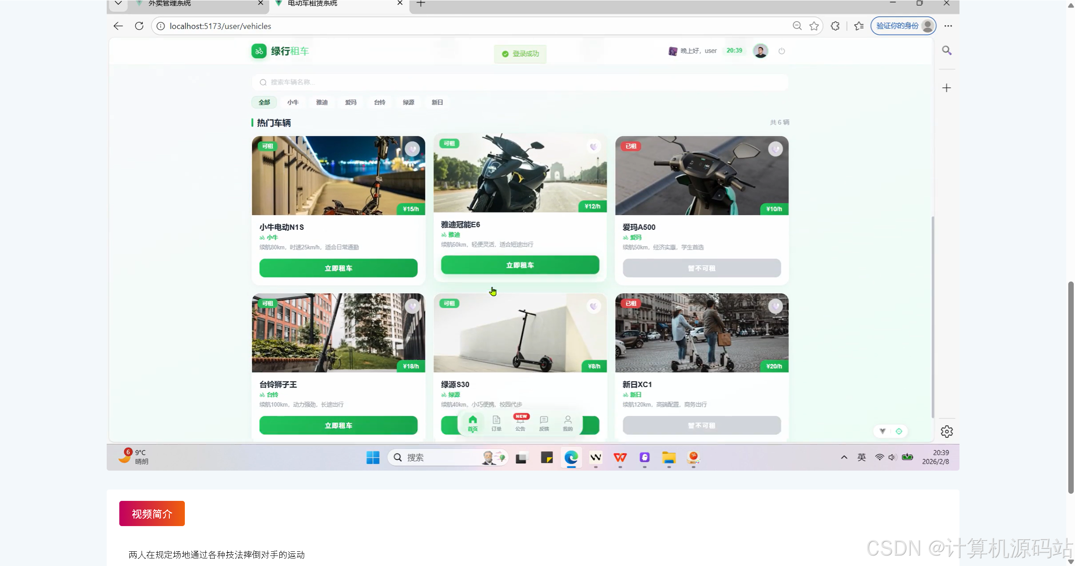This screenshot has height=566, width=1075.
Task: Click the 视频简介 button
Action: 152,513
